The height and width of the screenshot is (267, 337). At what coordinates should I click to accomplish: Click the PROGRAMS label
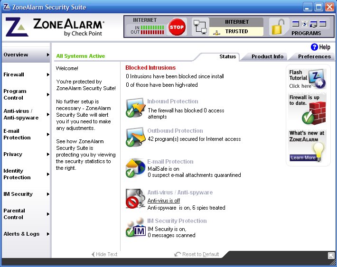(306, 33)
